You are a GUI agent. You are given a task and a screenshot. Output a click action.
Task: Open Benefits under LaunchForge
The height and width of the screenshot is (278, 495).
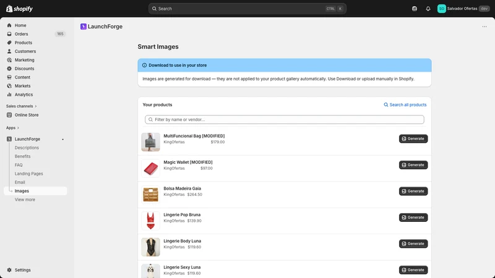[22, 156]
